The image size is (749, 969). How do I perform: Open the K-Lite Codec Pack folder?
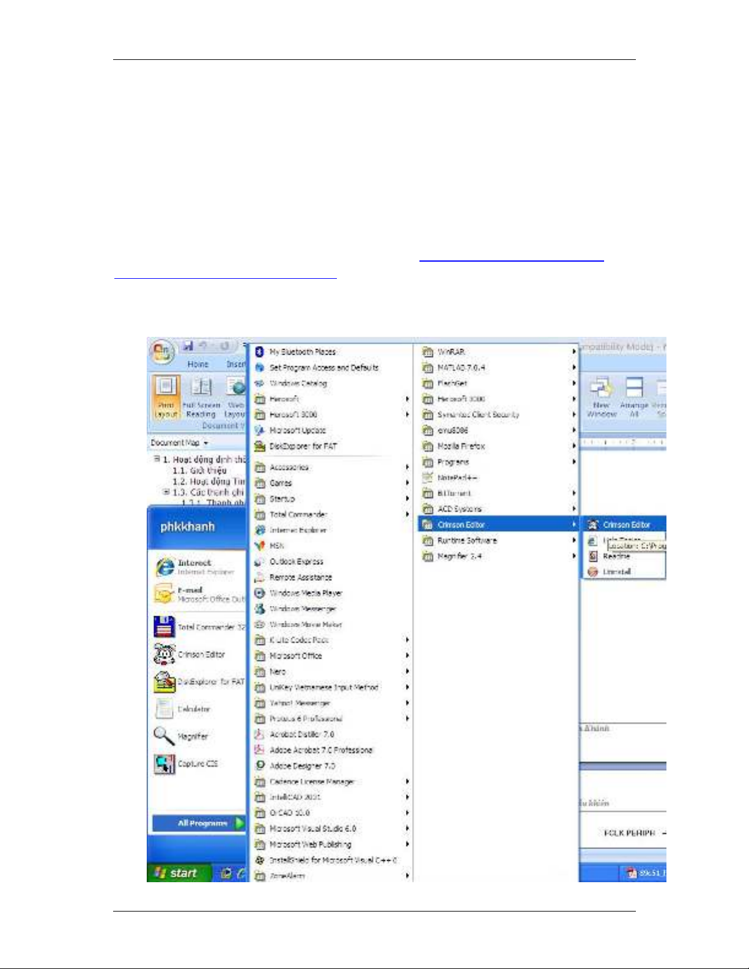[x=332, y=640]
